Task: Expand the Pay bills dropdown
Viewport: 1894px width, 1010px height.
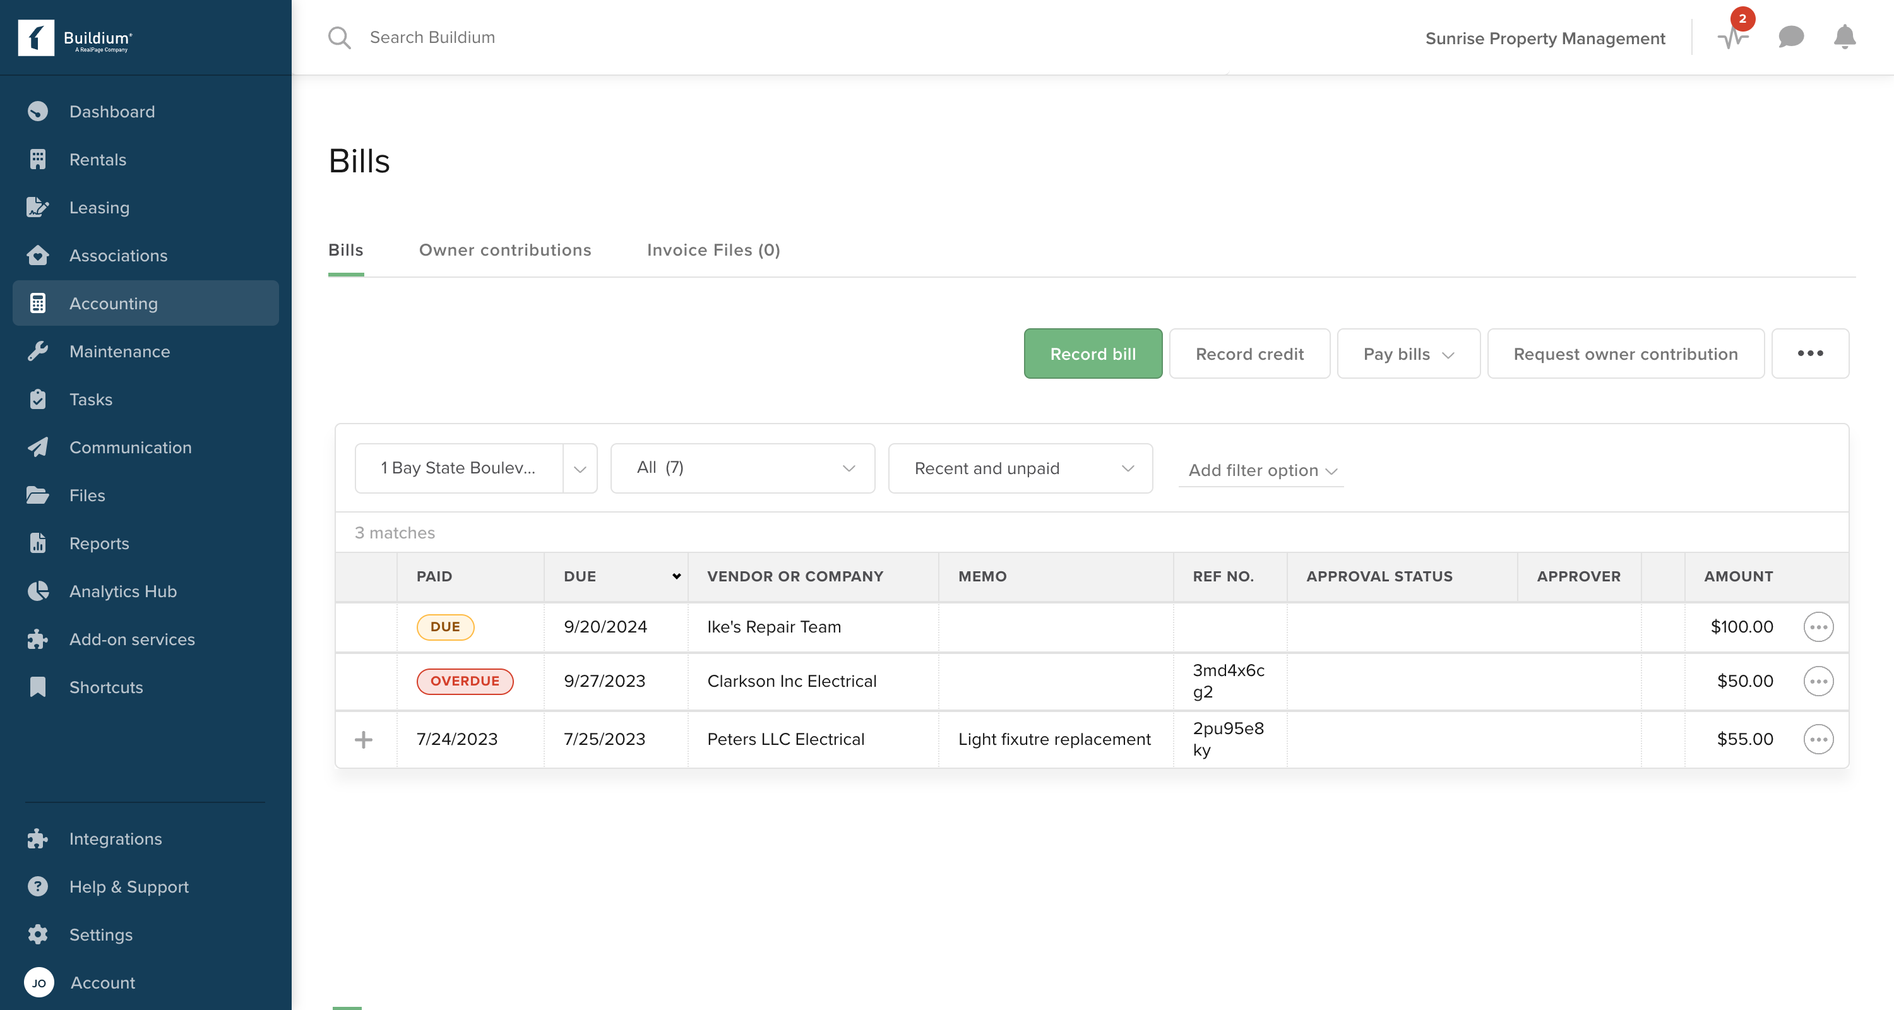Action: click(1407, 354)
